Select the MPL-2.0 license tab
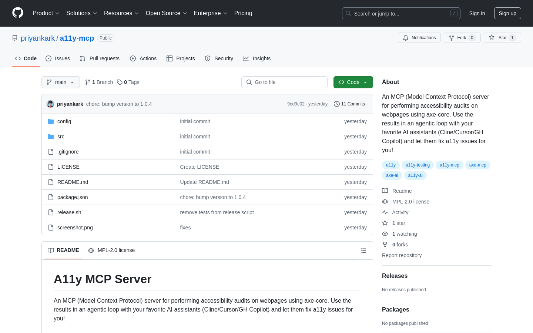 [111, 250]
